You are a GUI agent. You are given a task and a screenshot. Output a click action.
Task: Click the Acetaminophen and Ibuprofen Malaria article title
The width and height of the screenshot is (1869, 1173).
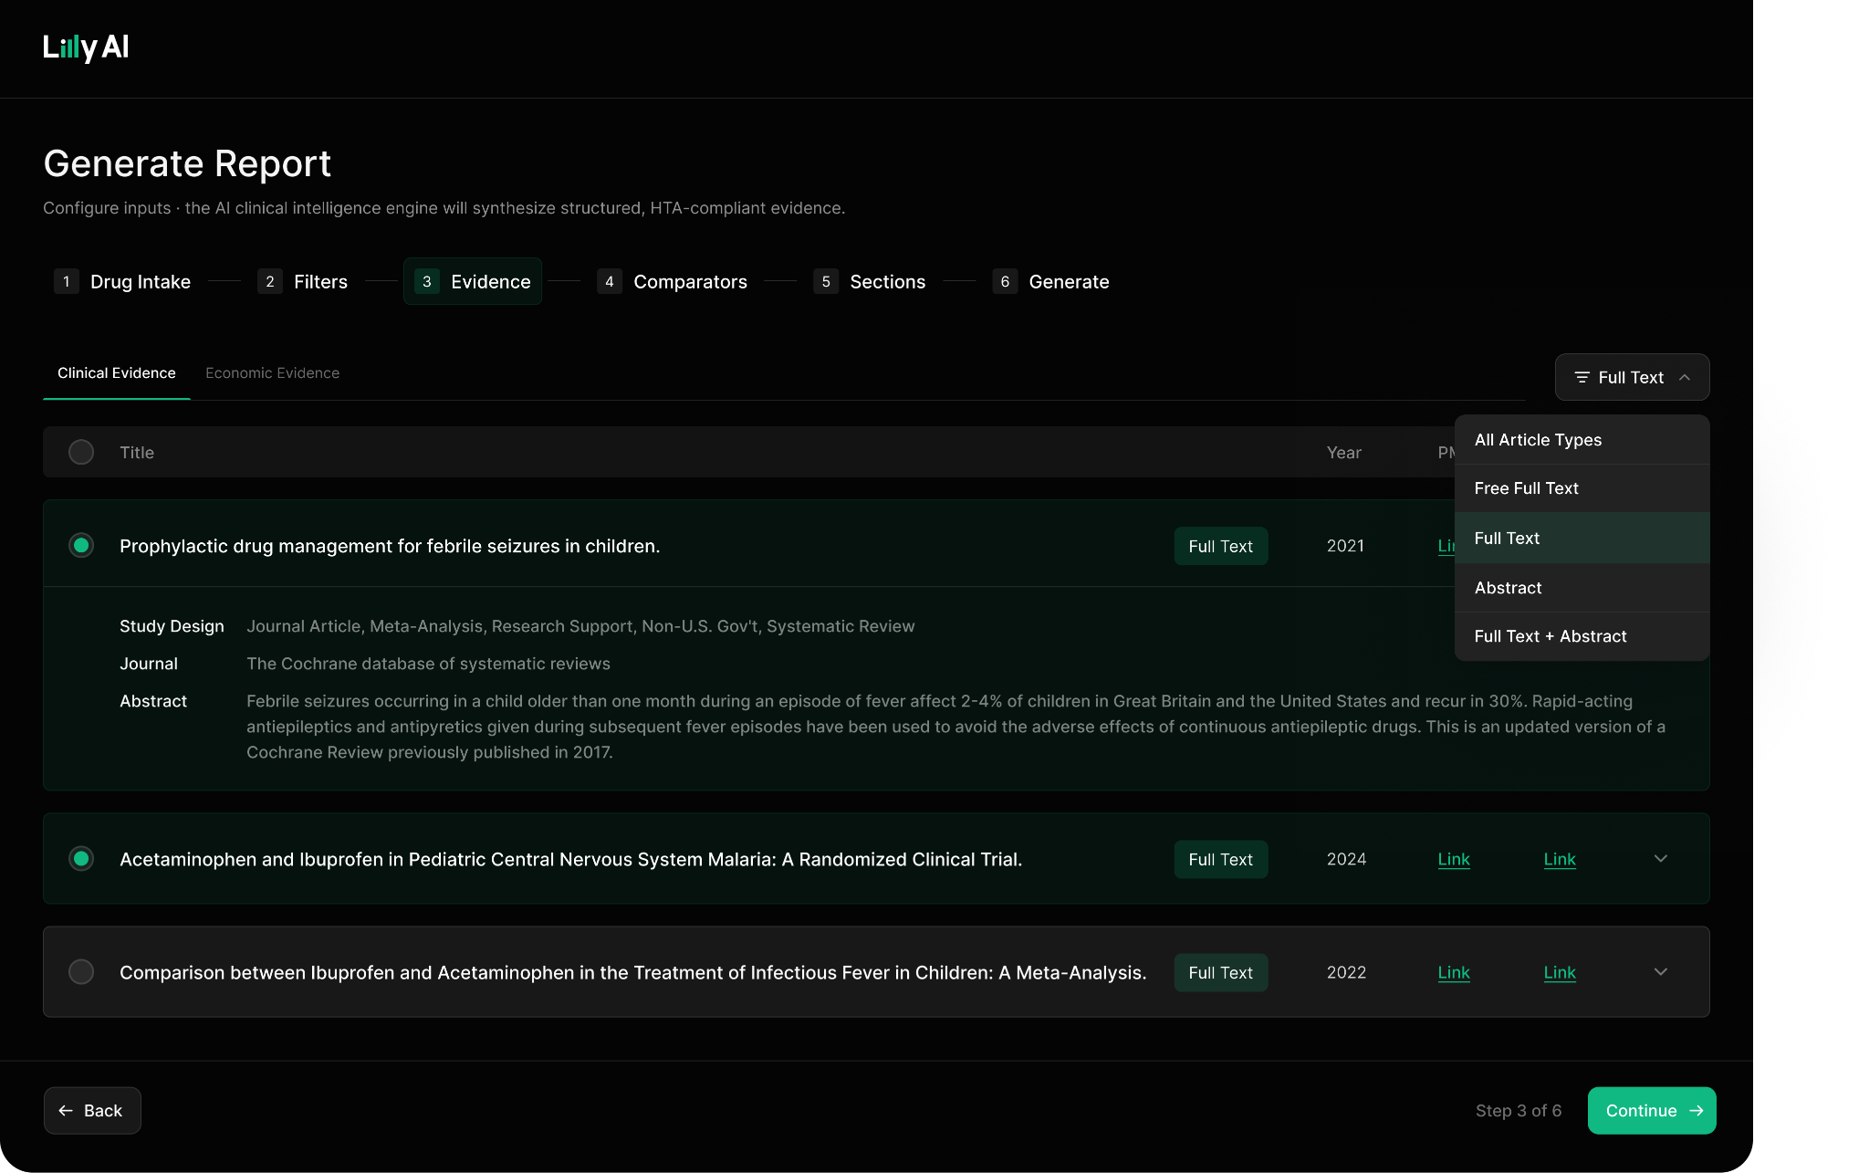coord(570,859)
